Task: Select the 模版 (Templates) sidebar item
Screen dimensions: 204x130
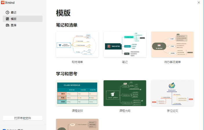Action: (x=23, y=19)
